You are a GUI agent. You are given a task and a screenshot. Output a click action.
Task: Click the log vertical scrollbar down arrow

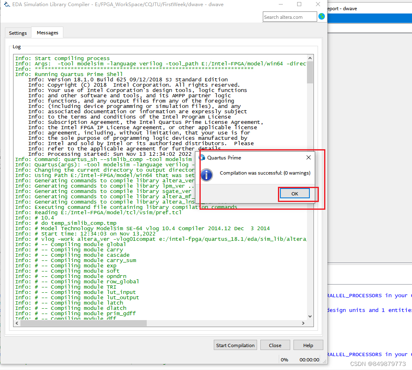310,316
